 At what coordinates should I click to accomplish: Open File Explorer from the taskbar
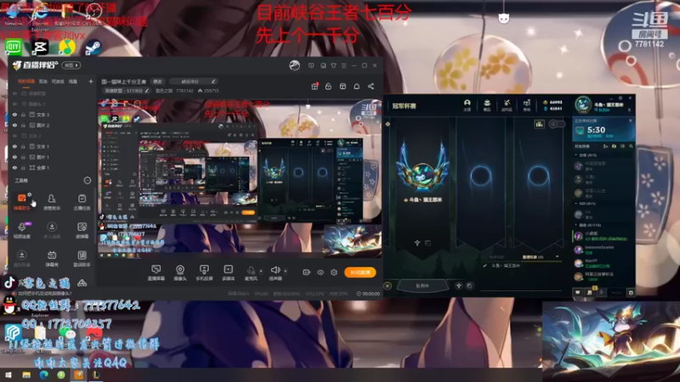[26, 375]
